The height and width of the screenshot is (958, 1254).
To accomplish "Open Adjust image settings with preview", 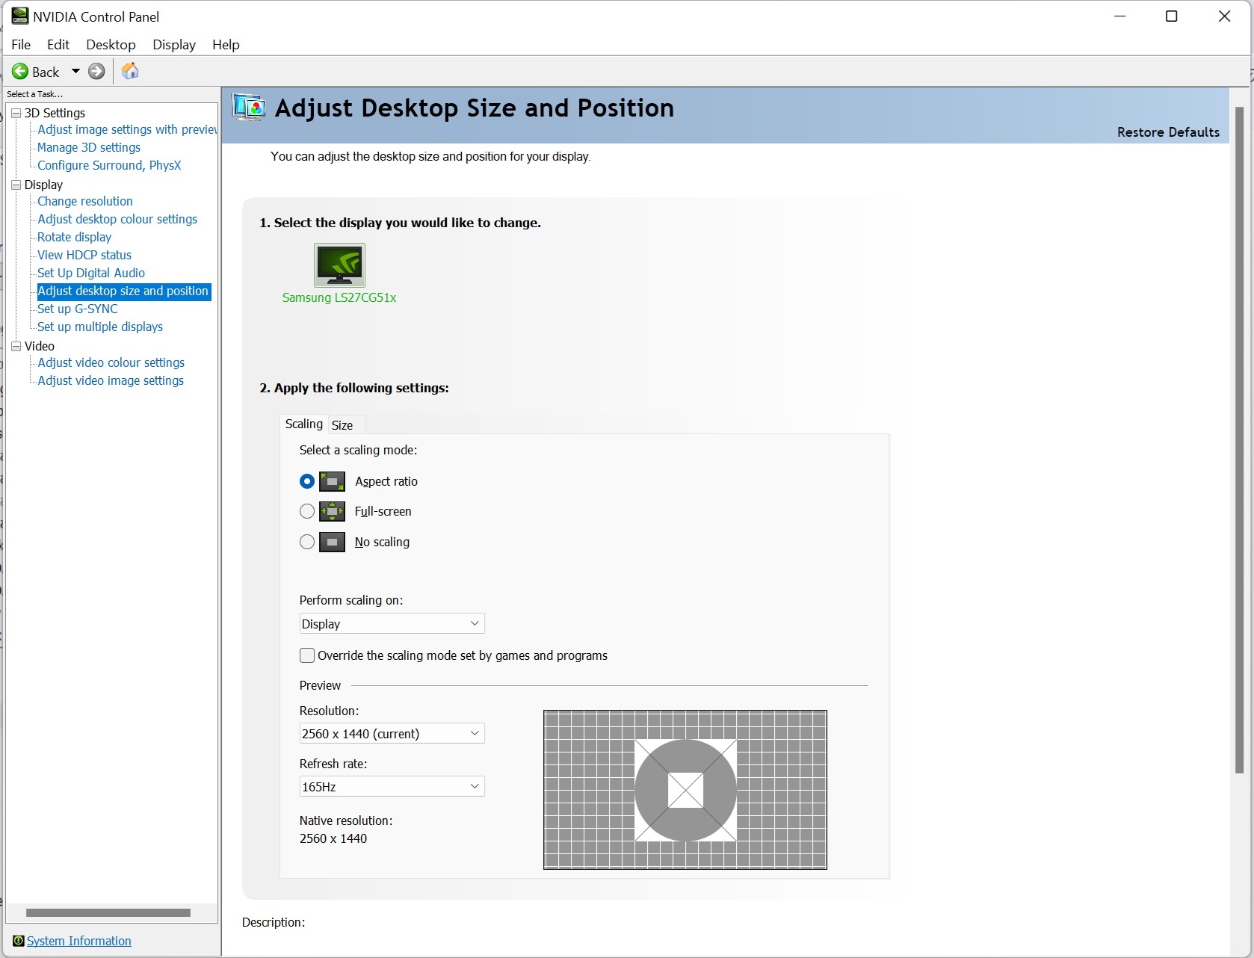I will click(127, 129).
